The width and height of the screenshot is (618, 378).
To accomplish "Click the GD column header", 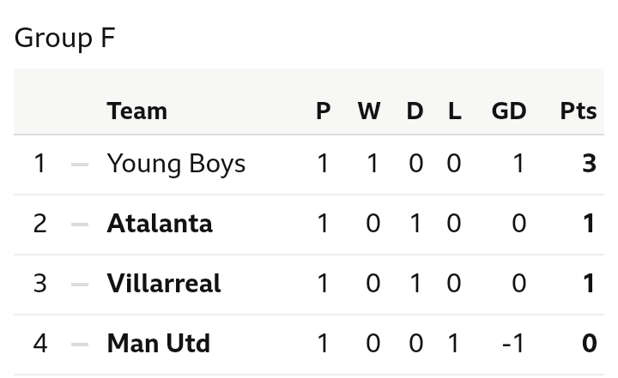I will pos(509,111).
